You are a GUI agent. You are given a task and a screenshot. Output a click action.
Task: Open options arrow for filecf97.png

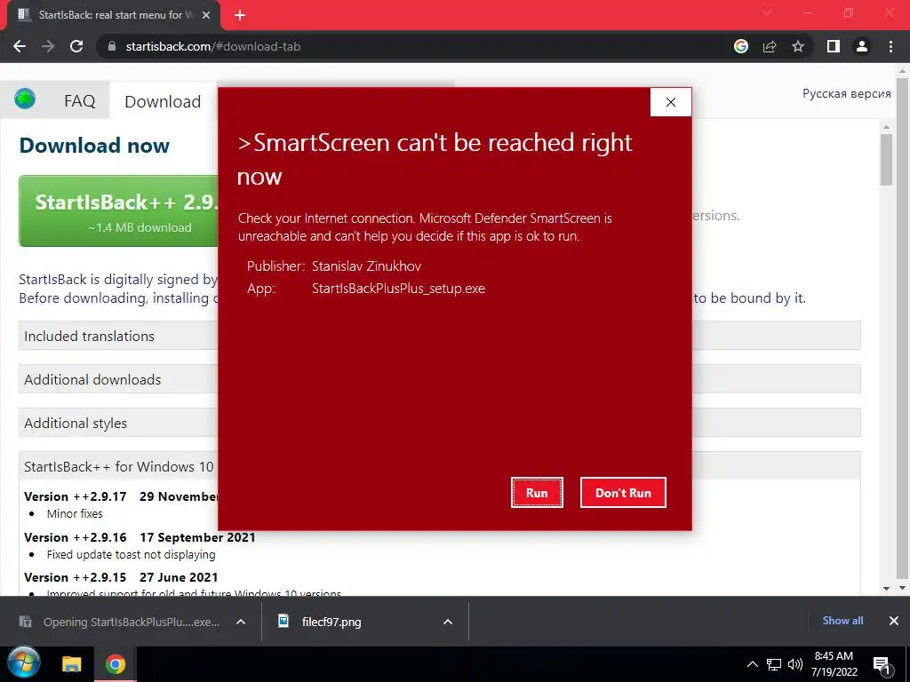(x=448, y=622)
